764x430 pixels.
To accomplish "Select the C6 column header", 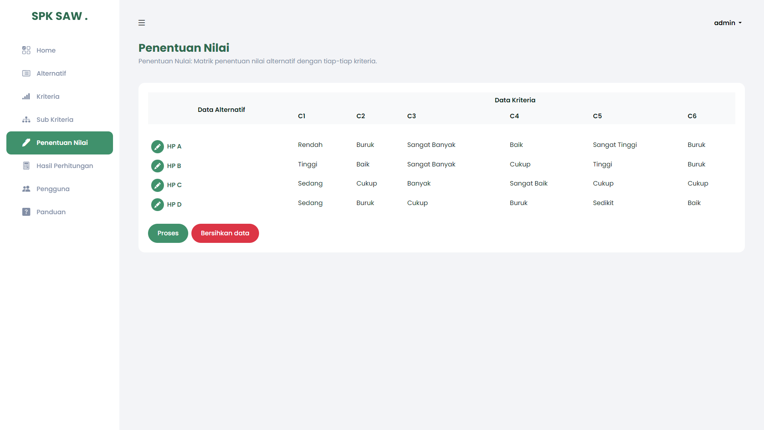I will tap(692, 116).
